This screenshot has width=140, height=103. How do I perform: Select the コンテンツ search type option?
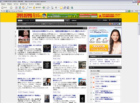pos(32,20)
